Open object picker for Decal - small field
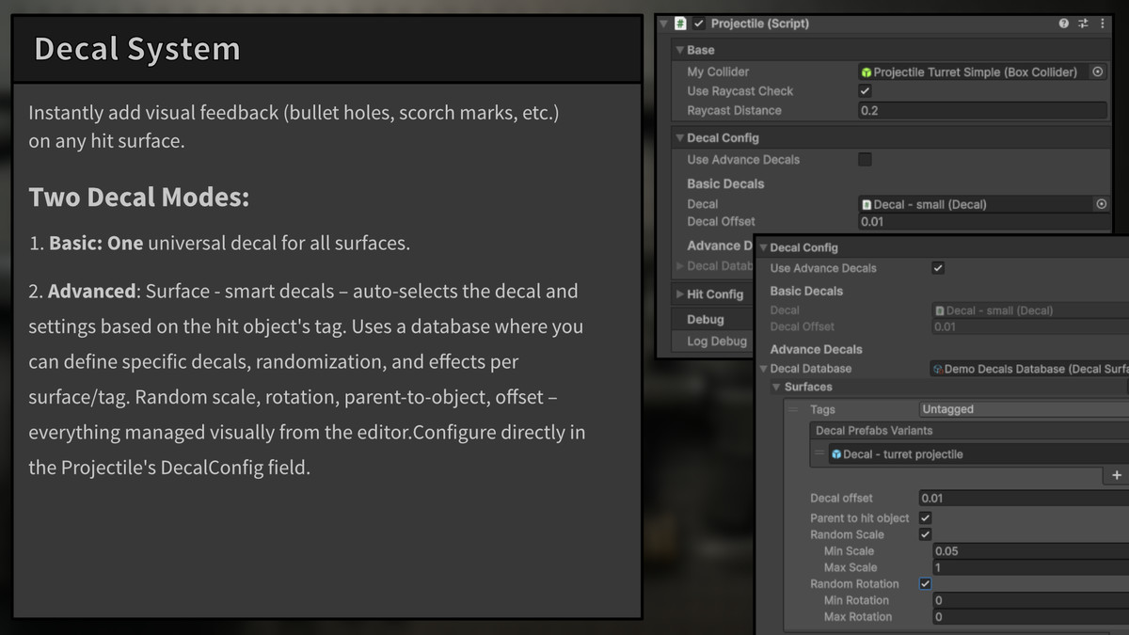 [x=1101, y=204]
